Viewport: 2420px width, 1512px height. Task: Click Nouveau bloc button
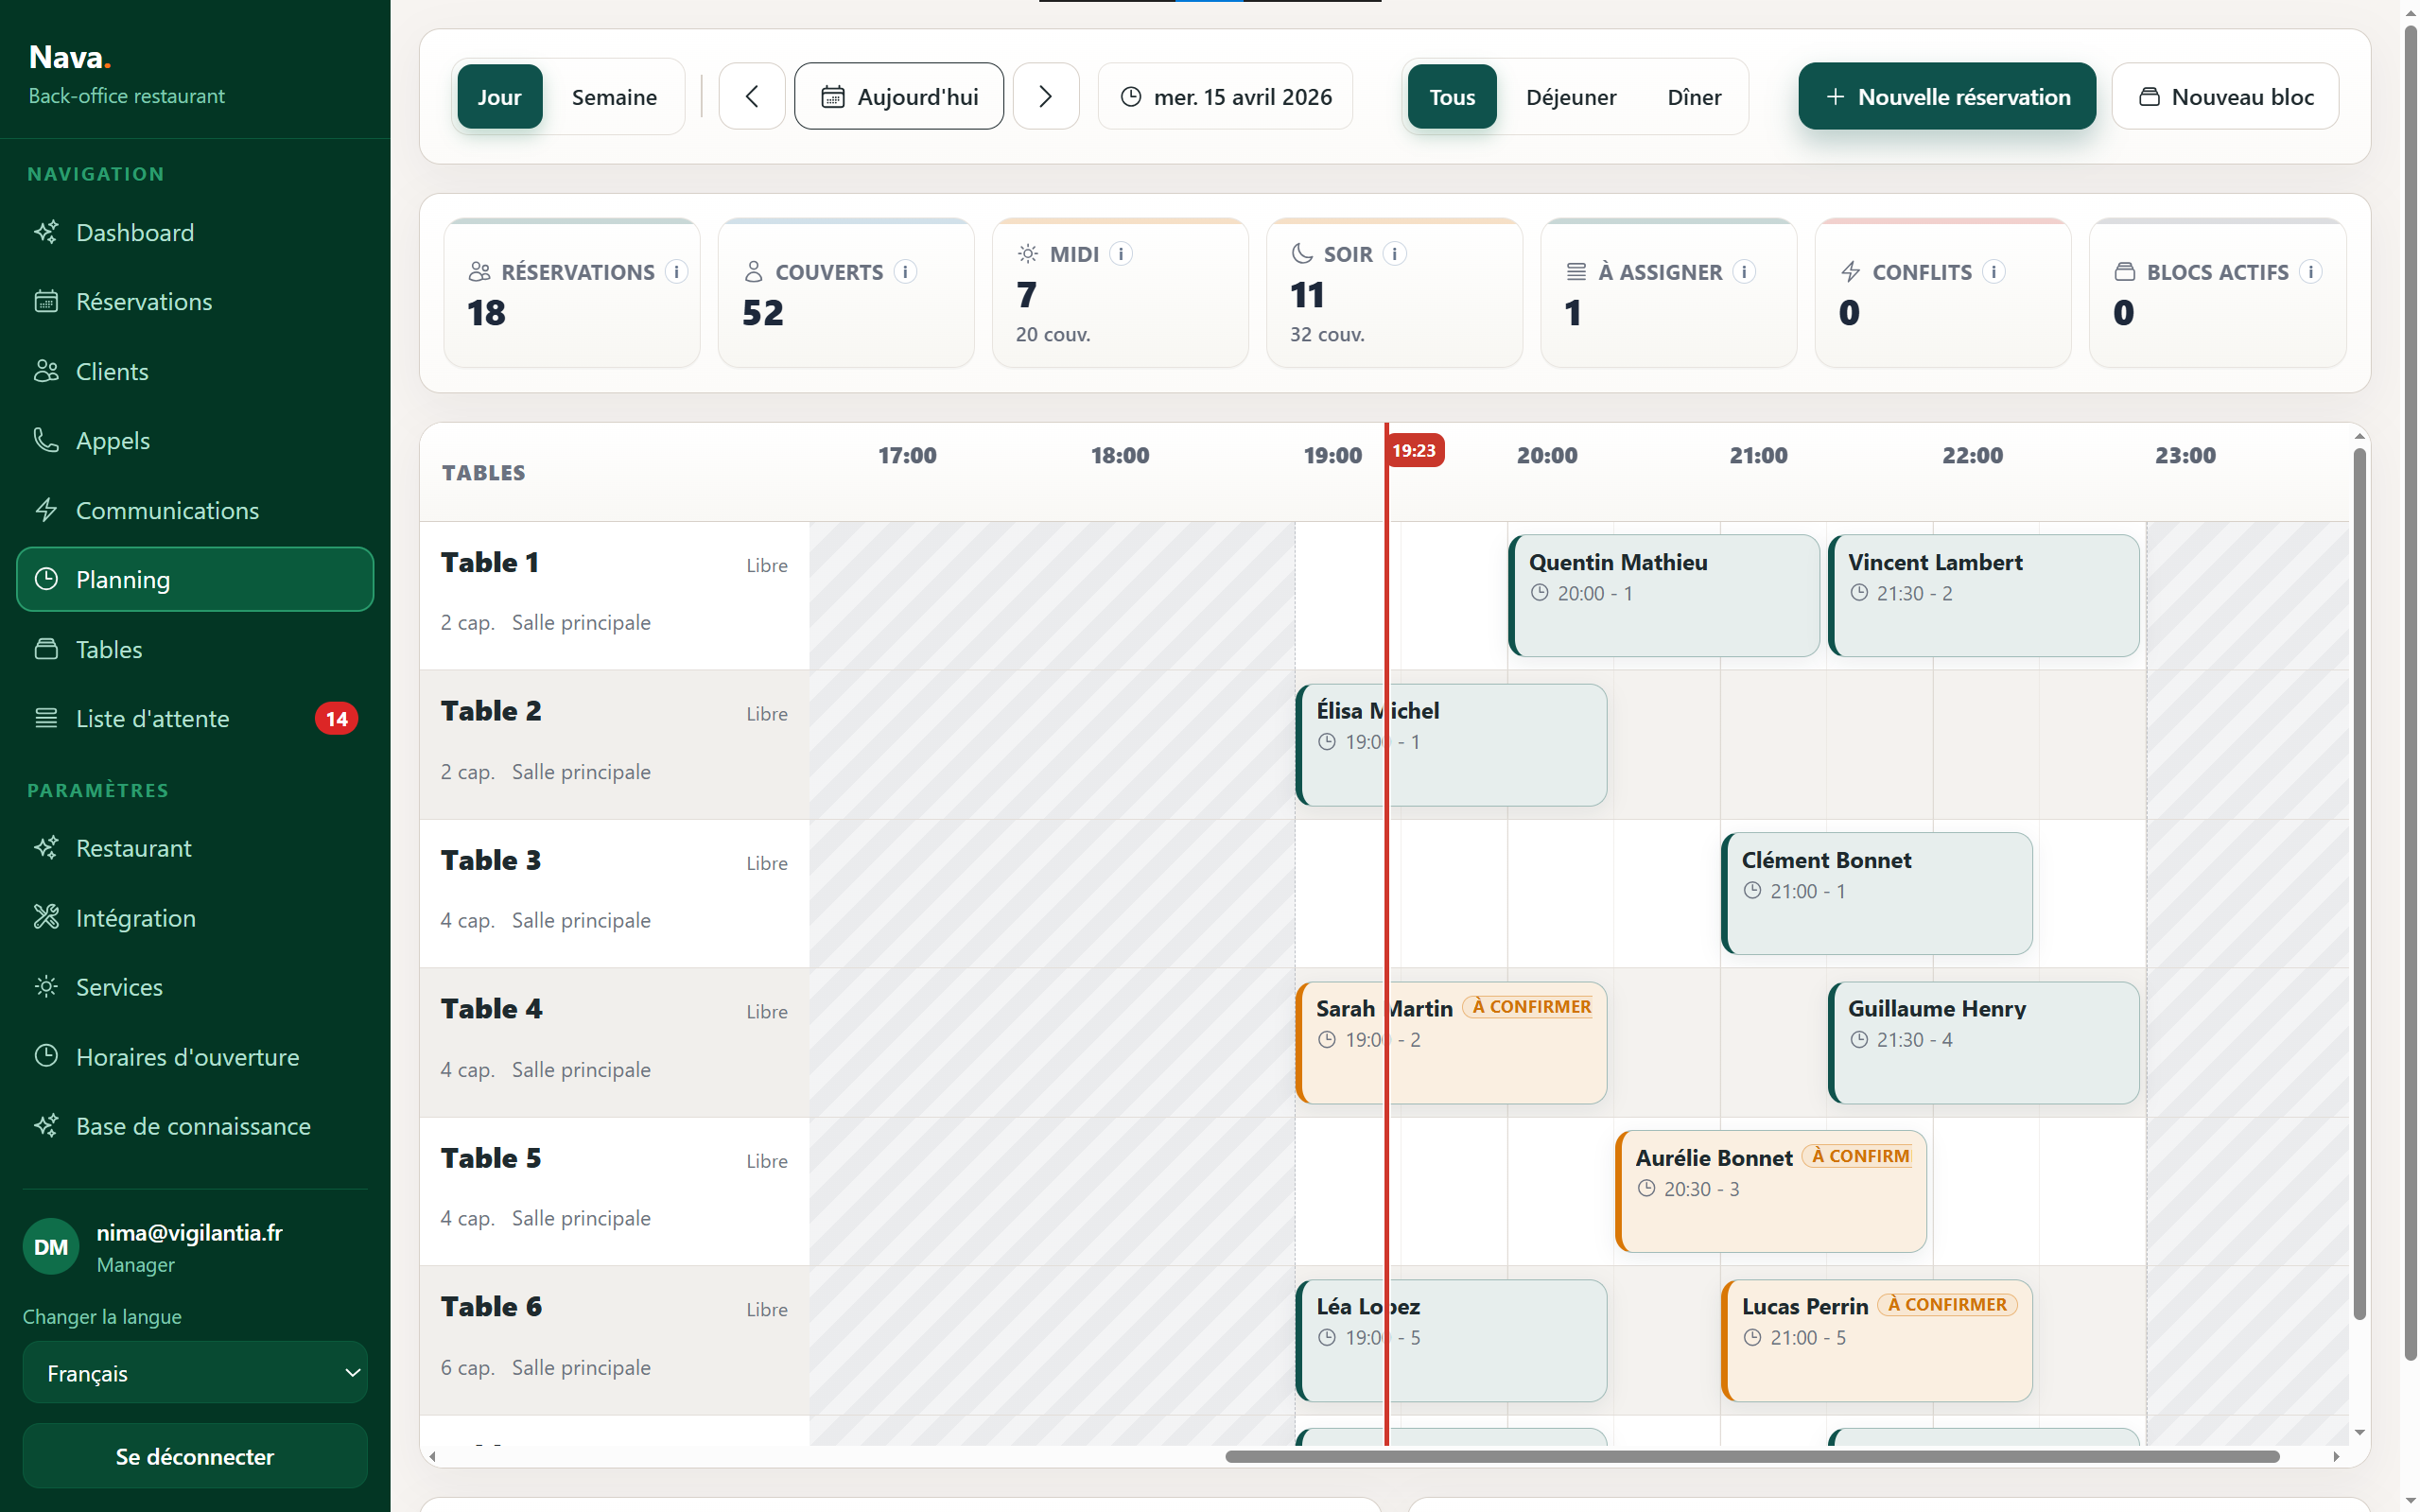[2225, 96]
